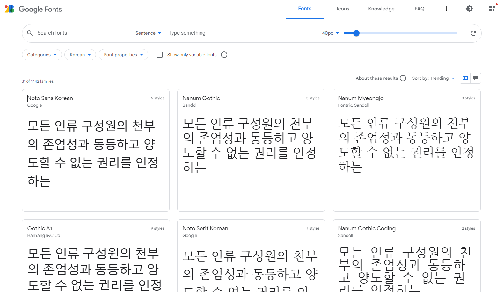
Task: Enable Show only variable fonts checkbox
Action: (x=160, y=55)
